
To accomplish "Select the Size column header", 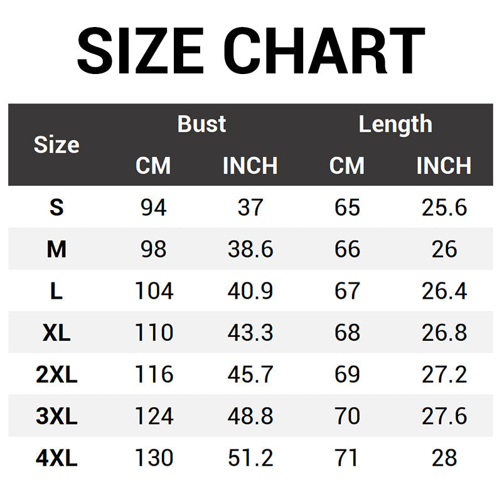I will tap(56, 145).
